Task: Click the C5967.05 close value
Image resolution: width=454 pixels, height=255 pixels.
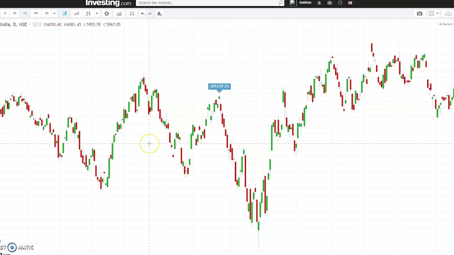Action: pyautogui.click(x=112, y=24)
